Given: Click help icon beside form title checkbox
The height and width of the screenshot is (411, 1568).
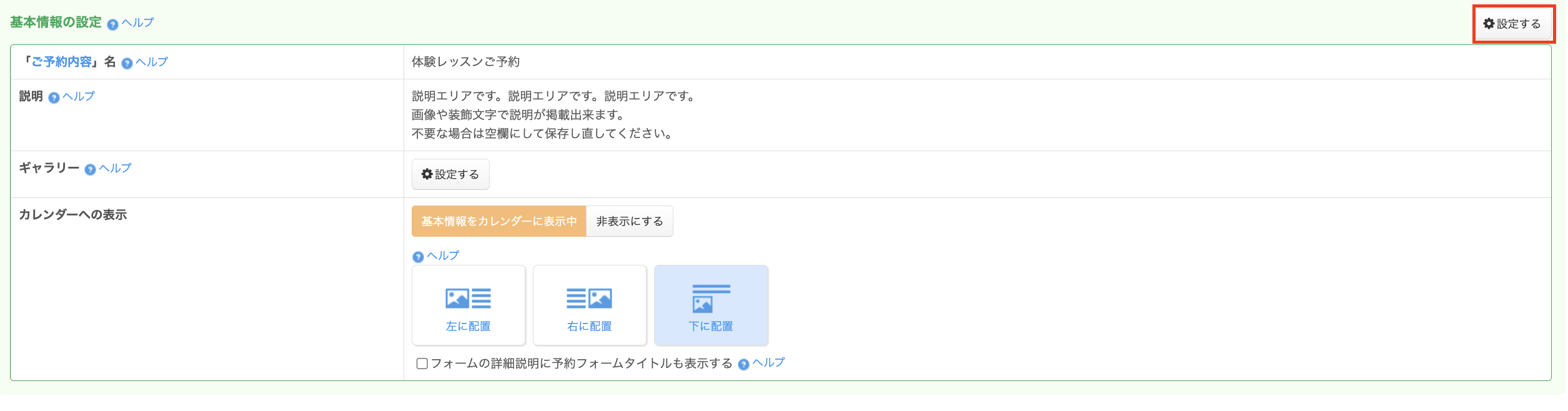Looking at the screenshot, I should point(743,365).
